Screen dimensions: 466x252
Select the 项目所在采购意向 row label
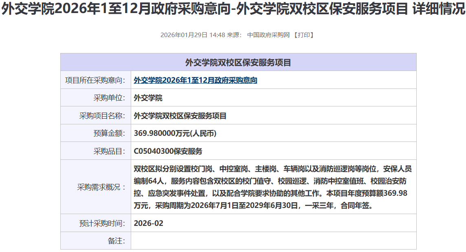coord(95,80)
